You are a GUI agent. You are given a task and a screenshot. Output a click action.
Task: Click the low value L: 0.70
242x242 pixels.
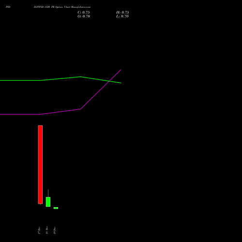point(122,16)
